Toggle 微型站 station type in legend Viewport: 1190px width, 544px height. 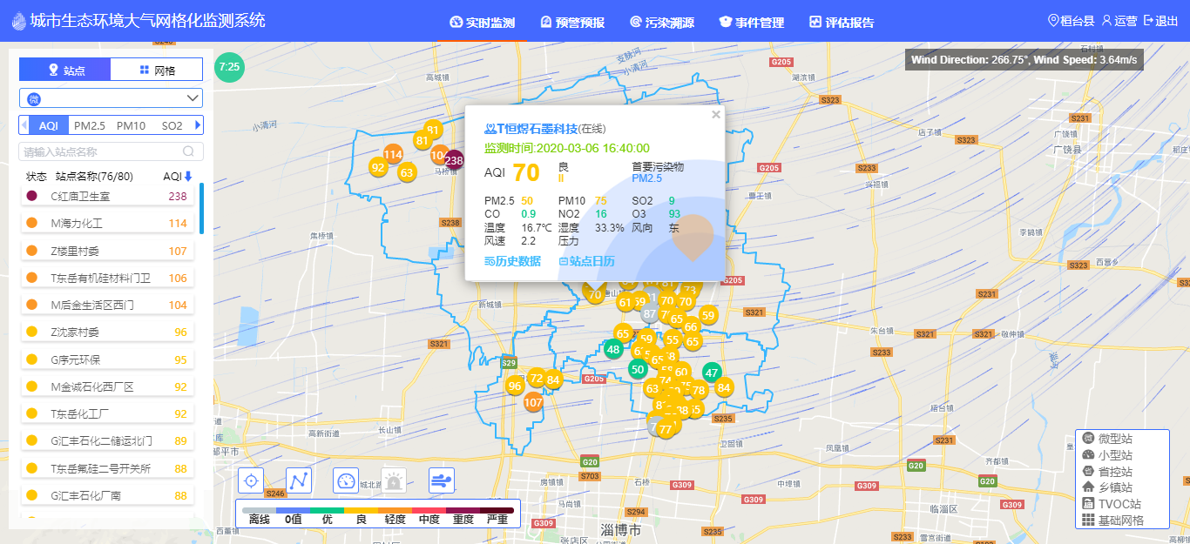[x=1114, y=439]
